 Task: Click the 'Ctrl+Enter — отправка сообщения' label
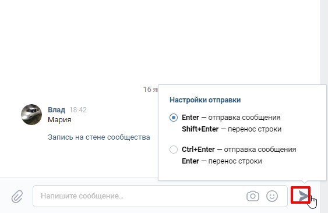(239, 150)
